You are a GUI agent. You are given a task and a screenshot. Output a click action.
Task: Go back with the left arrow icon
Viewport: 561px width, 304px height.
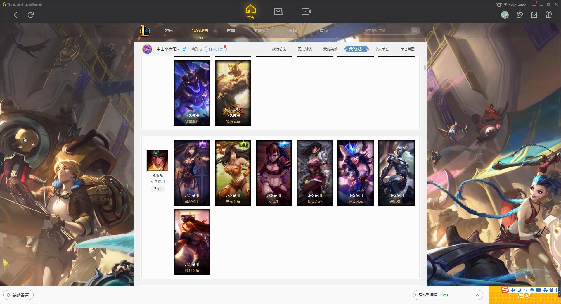click(x=15, y=15)
